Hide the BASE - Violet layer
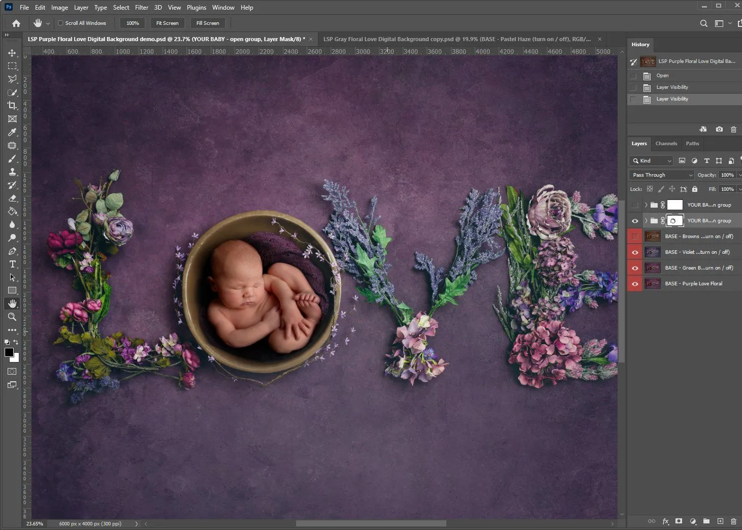742x530 pixels. [635, 252]
